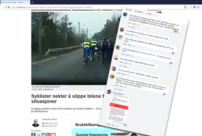Open Frode Skibrek's profile name

pos(118,94)
